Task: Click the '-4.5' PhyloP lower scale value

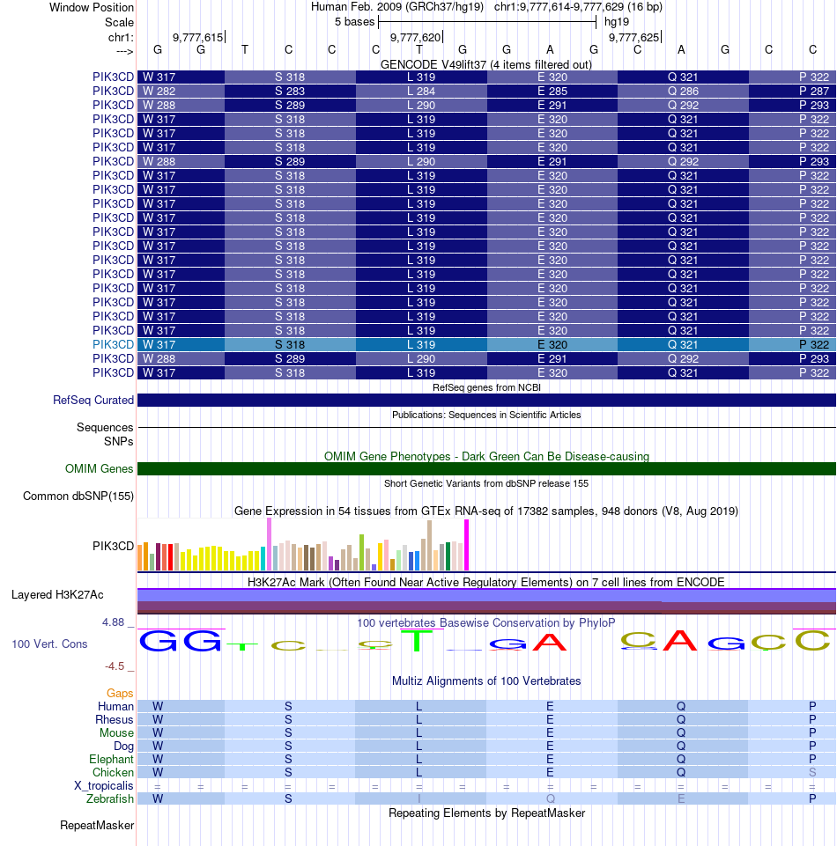Action: point(115,666)
